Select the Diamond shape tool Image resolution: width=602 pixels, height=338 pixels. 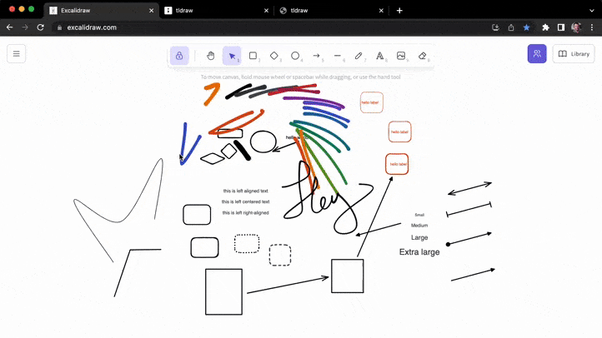(x=274, y=56)
